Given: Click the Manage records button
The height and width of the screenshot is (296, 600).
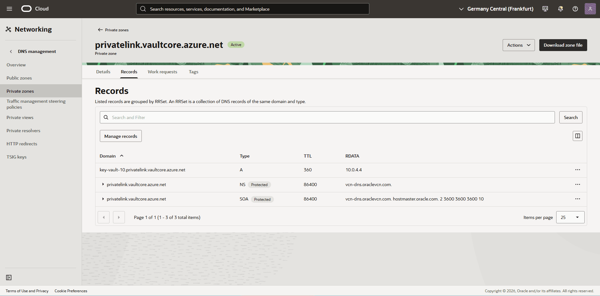Looking at the screenshot, I should [x=121, y=136].
